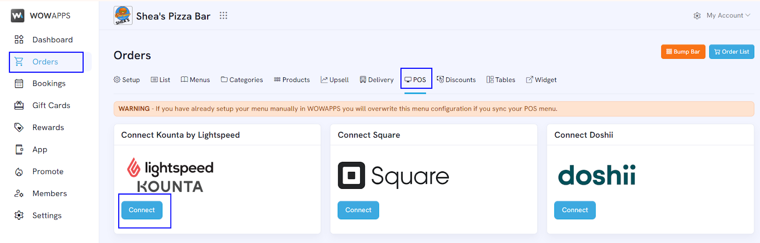760x243 pixels.
Task: Switch to the Categories tab
Action: coord(242,80)
